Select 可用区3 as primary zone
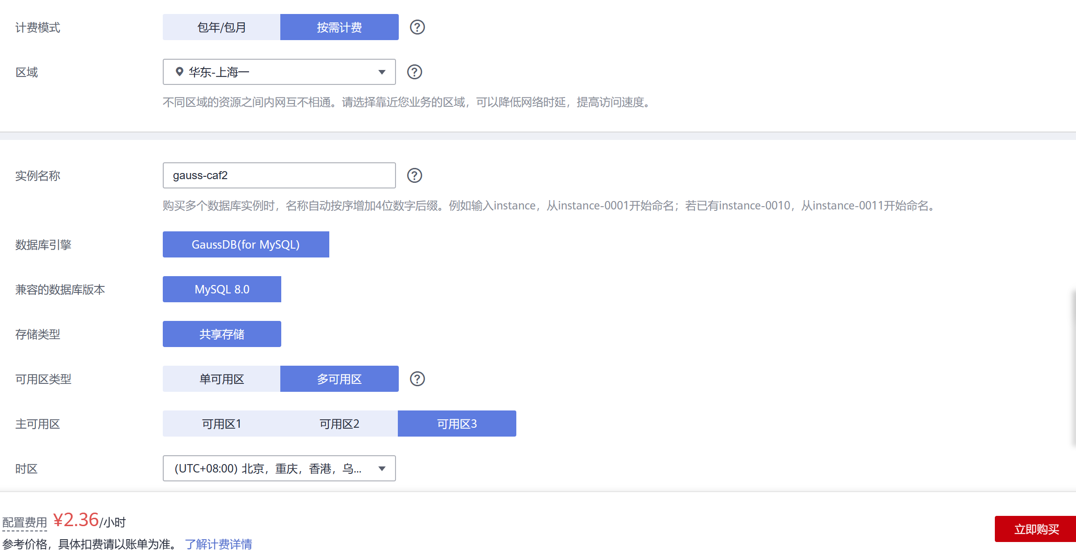Viewport: 1076px width, 556px height. (x=457, y=424)
